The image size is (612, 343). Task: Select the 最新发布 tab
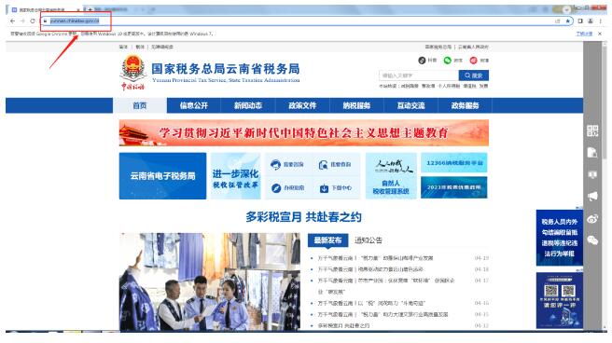tap(327, 240)
